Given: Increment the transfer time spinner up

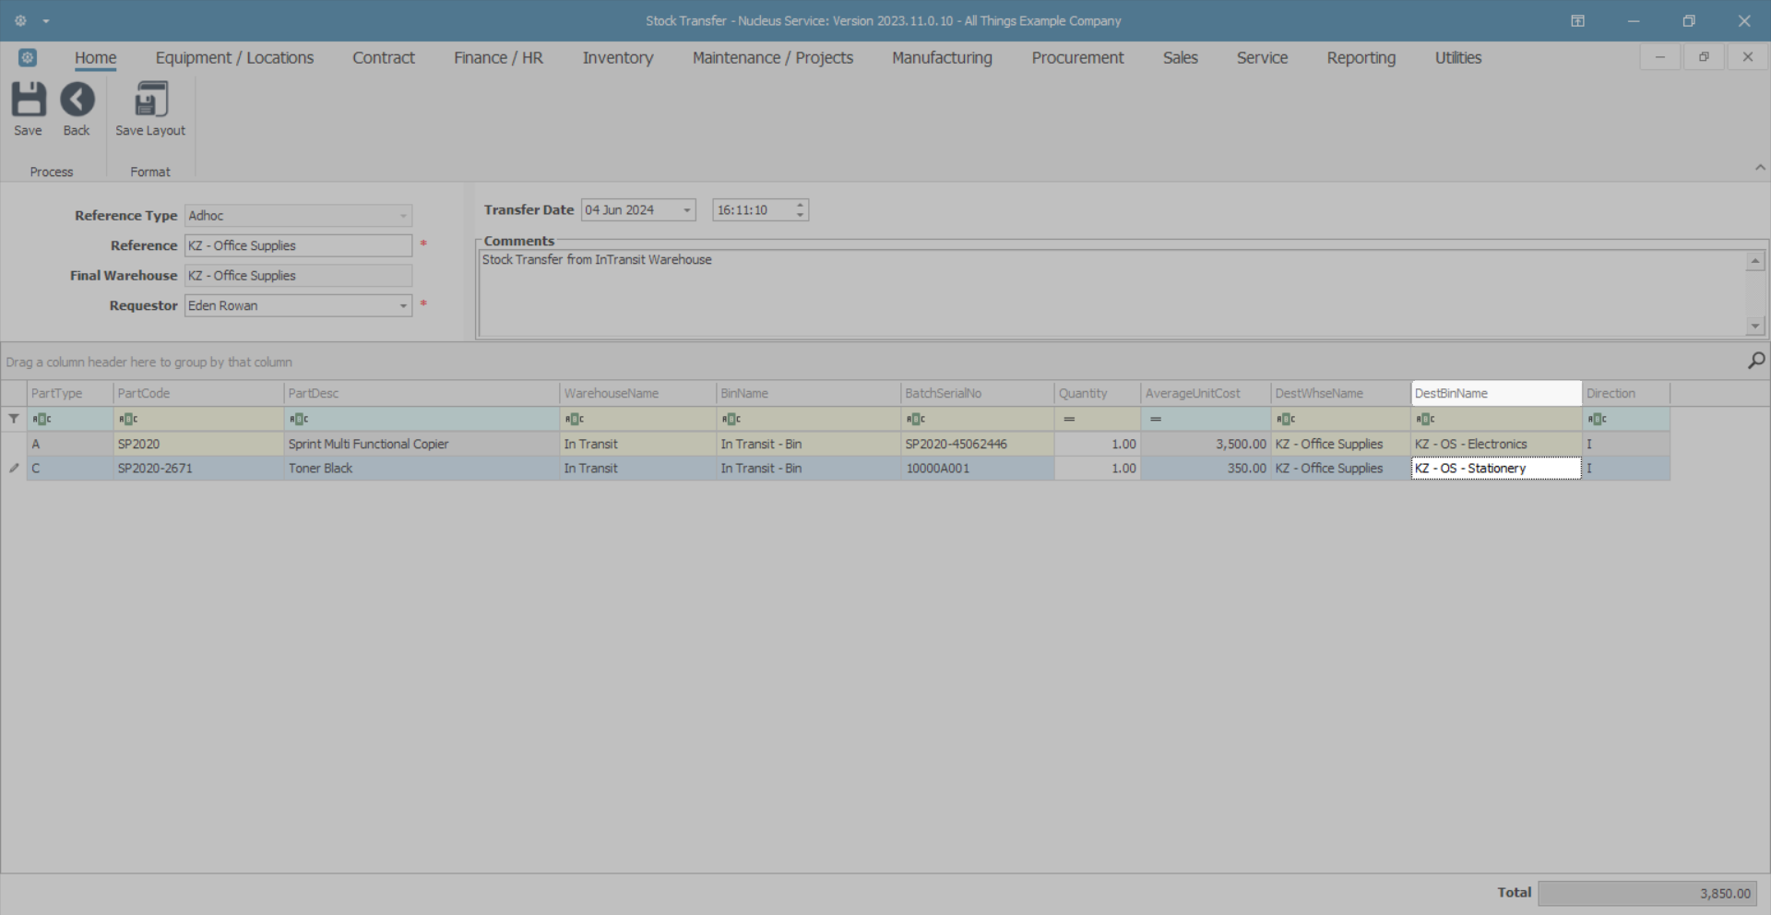Looking at the screenshot, I should coord(801,205).
